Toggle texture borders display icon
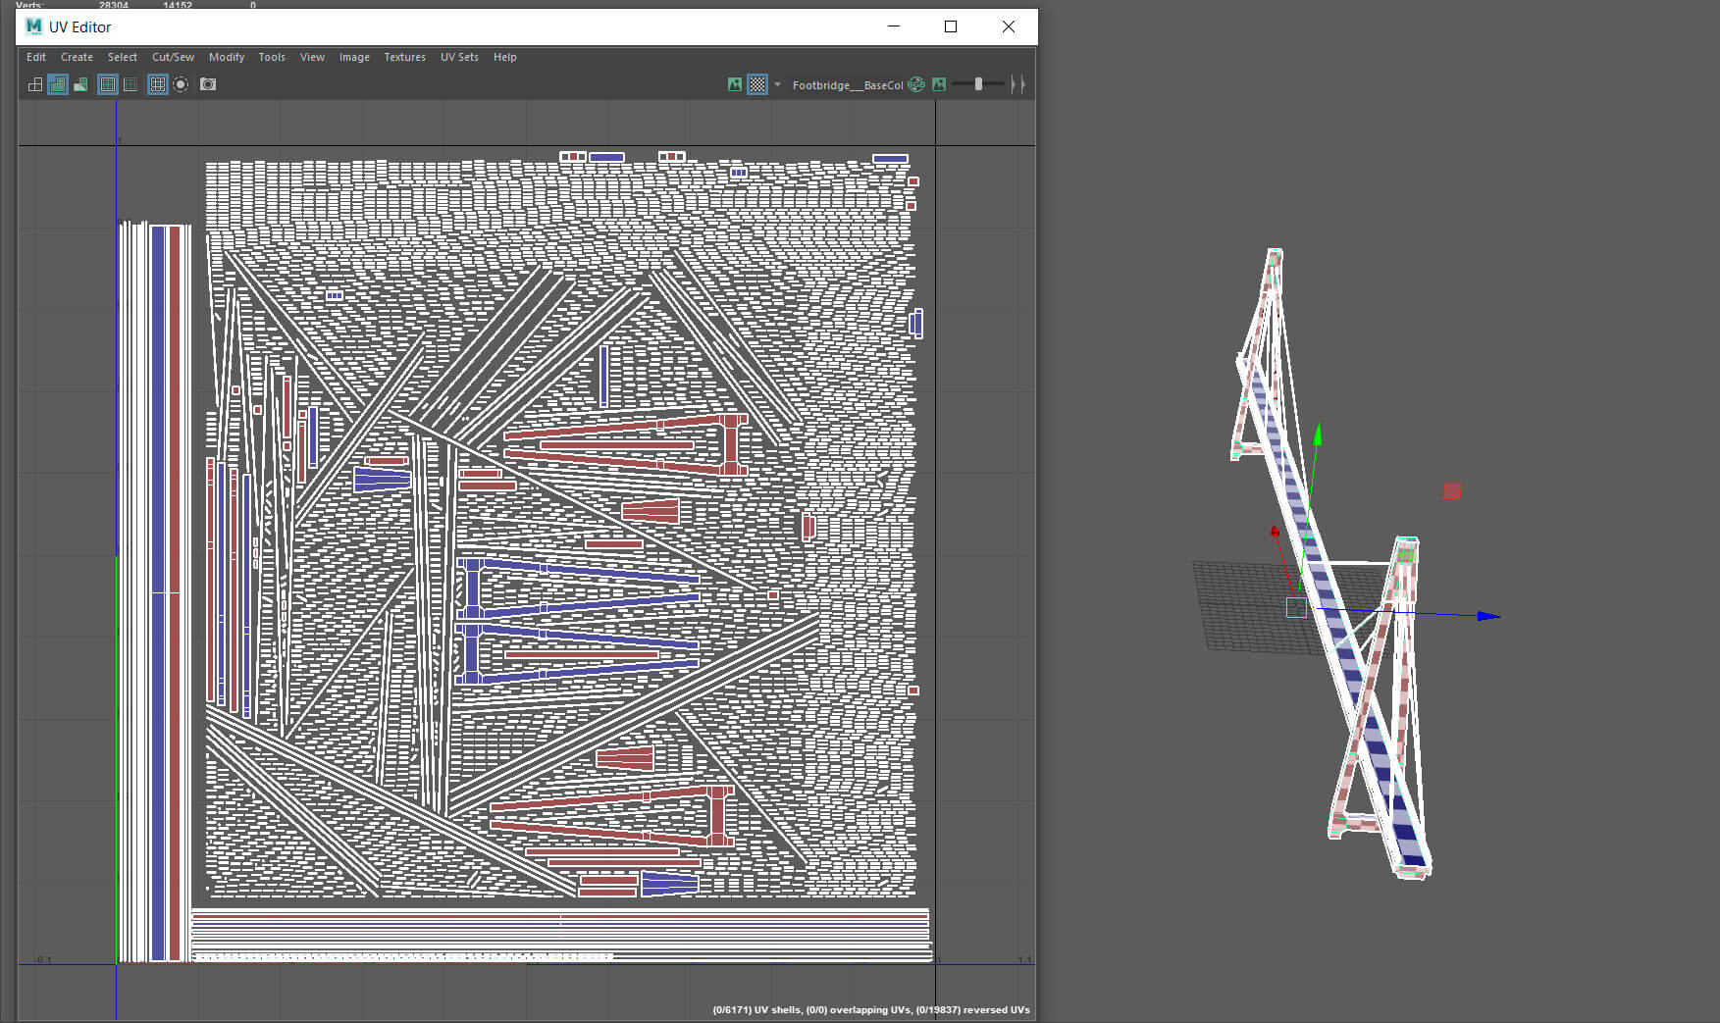Image resolution: width=1720 pixels, height=1023 pixels. (108, 84)
